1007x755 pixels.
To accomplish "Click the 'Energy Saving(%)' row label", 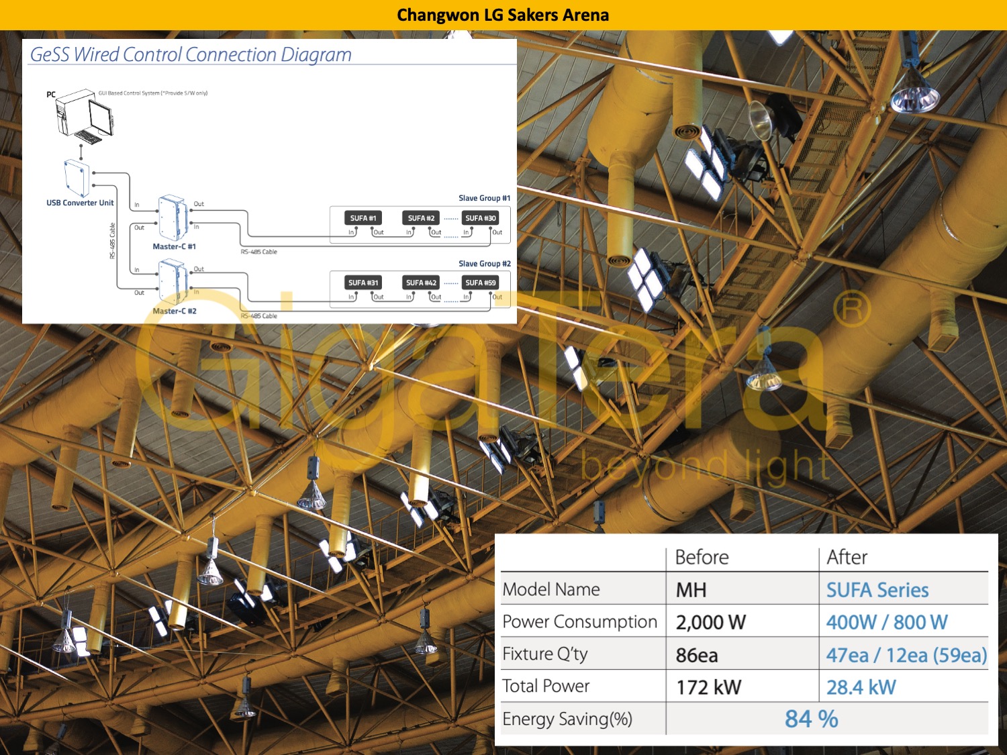I will click(x=567, y=719).
